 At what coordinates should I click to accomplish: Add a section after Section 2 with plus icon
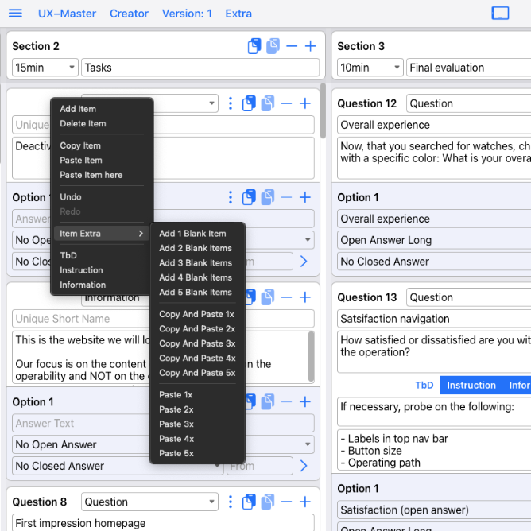311,46
